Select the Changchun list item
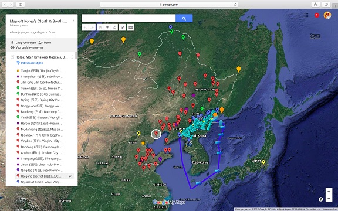This screenshot has height=211, width=338. (41, 76)
